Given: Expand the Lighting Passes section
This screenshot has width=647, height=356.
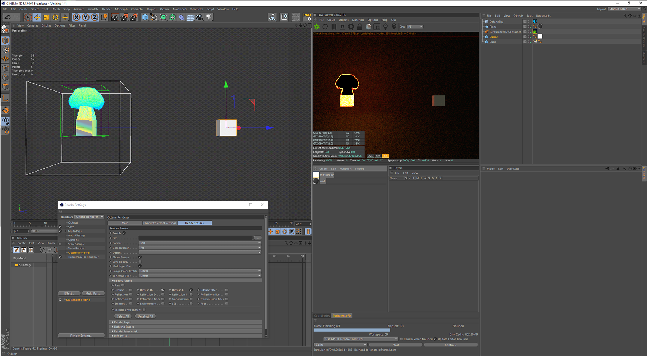Looking at the screenshot, I should (x=185, y=327).
